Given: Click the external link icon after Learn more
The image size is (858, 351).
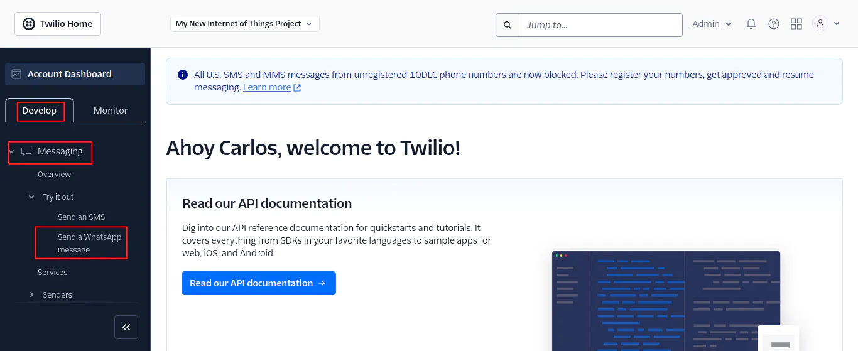Looking at the screenshot, I should [x=298, y=88].
